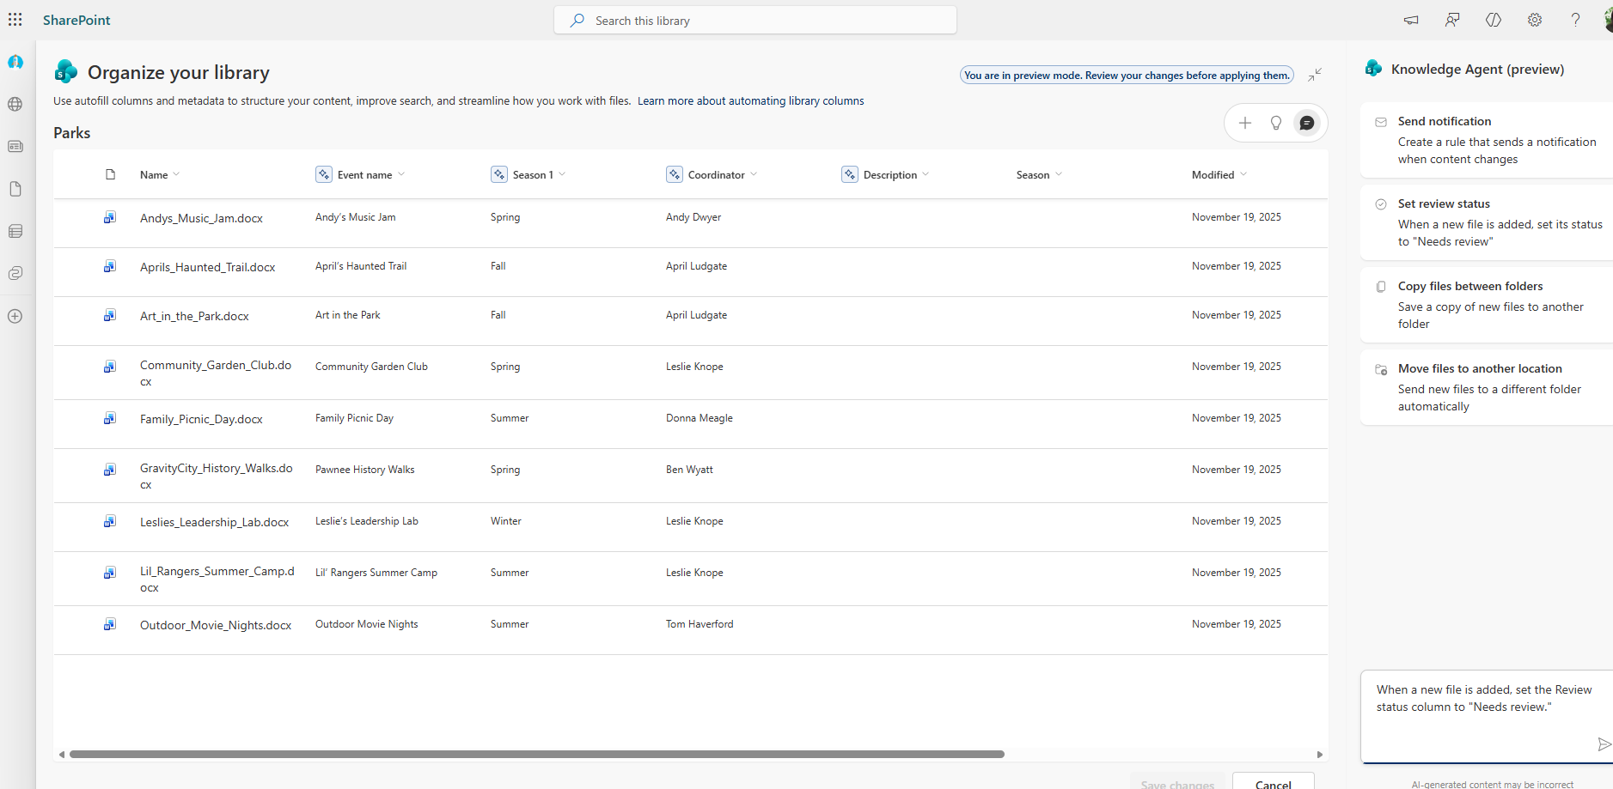1613x789 pixels.
Task: Select the row for Family_Picnic_Day.docx
Action: [110, 418]
